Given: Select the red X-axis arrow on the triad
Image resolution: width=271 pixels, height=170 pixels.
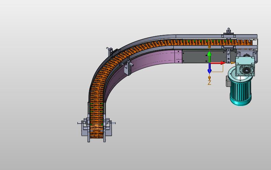Looking at the screenshot, I should (x=218, y=63).
